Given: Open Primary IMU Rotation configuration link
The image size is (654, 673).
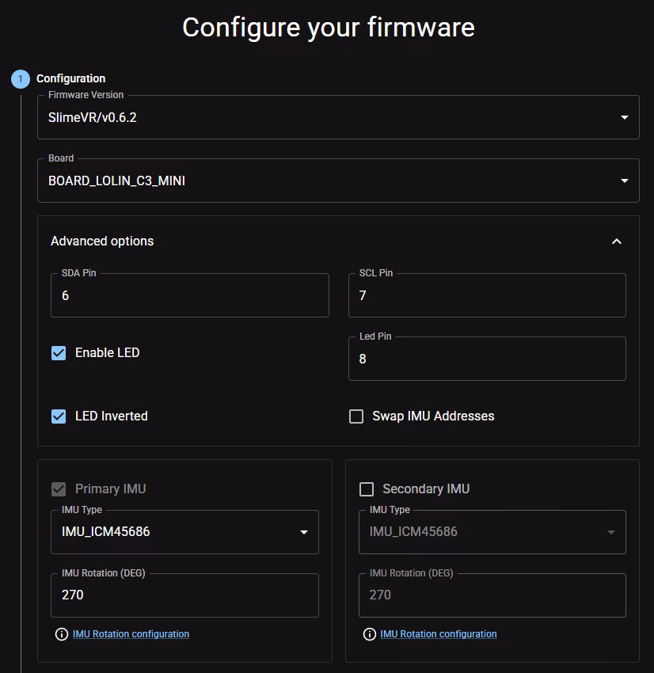Looking at the screenshot, I should tap(131, 634).
